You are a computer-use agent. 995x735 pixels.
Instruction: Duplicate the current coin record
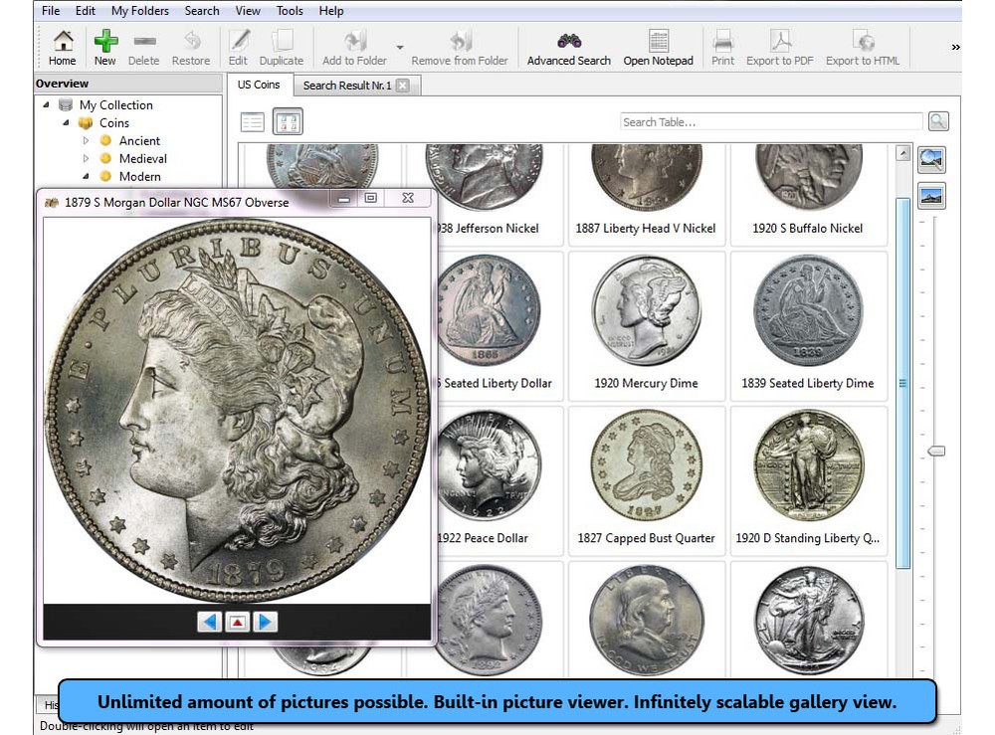pos(282,47)
